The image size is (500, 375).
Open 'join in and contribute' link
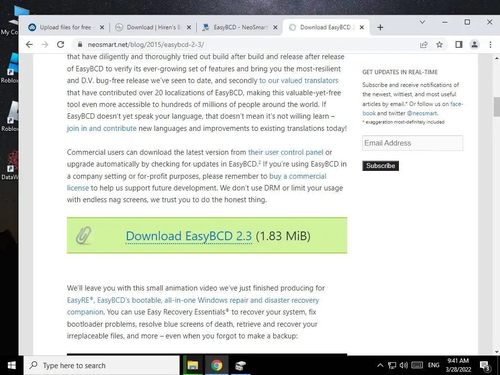click(x=102, y=128)
